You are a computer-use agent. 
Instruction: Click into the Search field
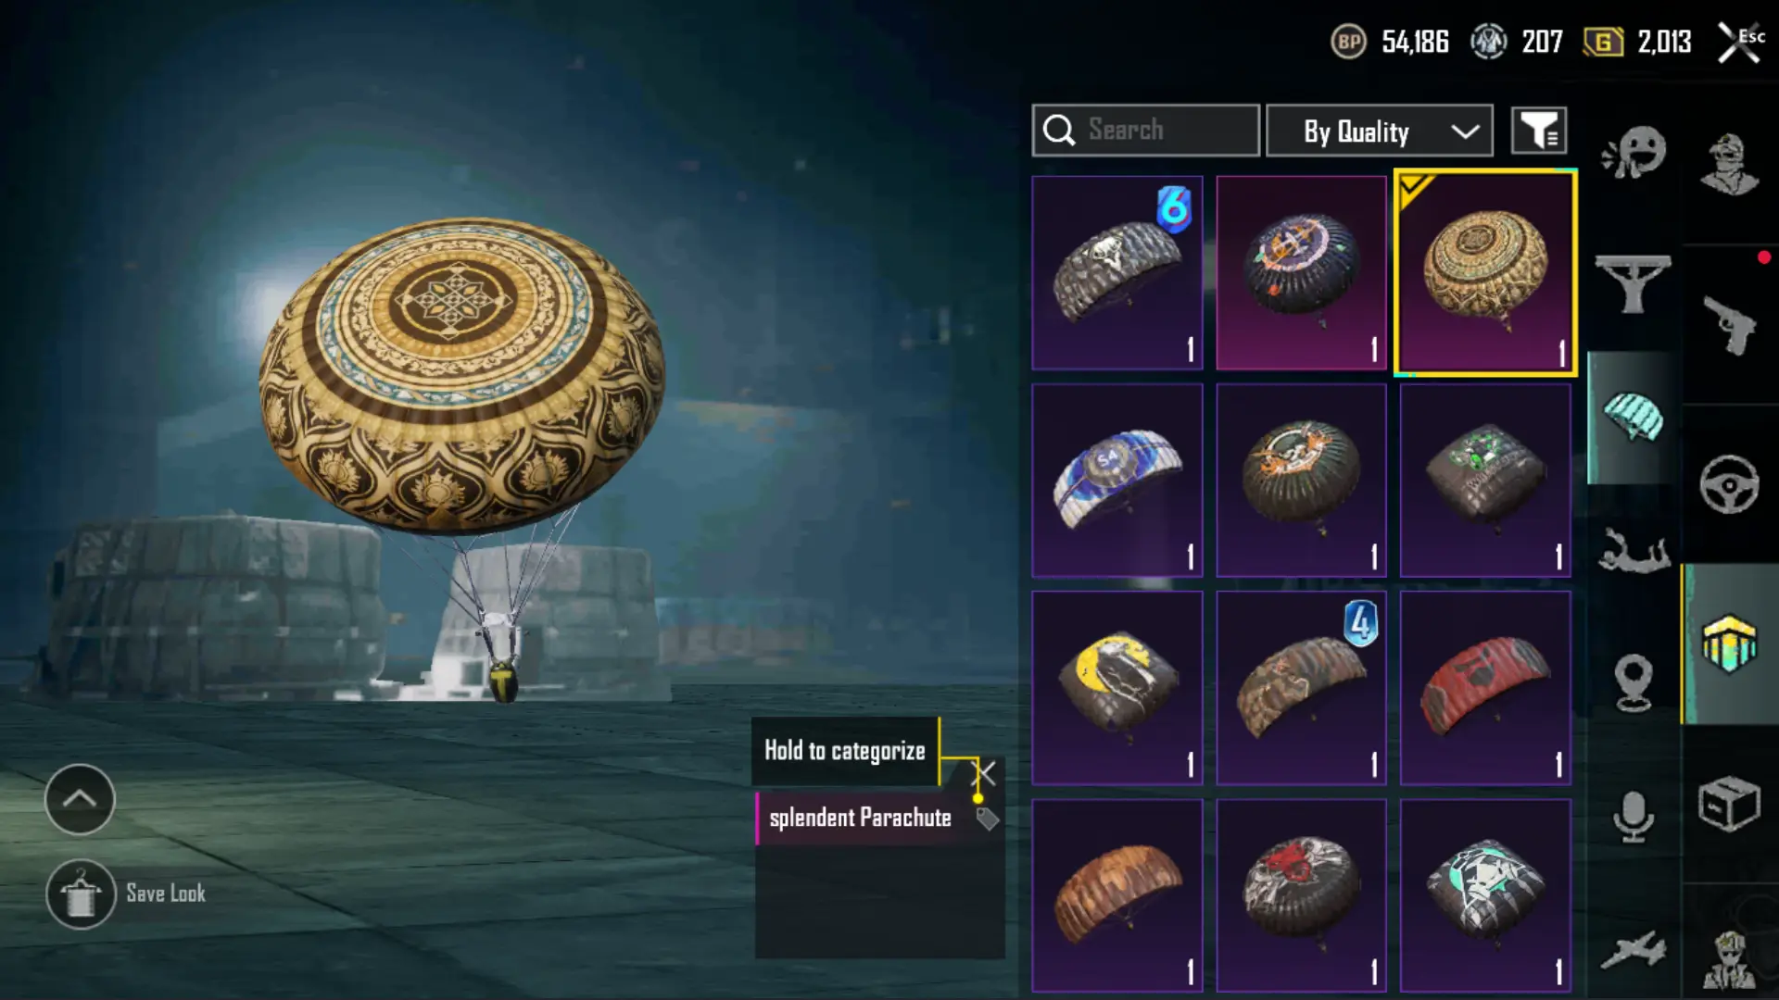pyautogui.click(x=1146, y=131)
